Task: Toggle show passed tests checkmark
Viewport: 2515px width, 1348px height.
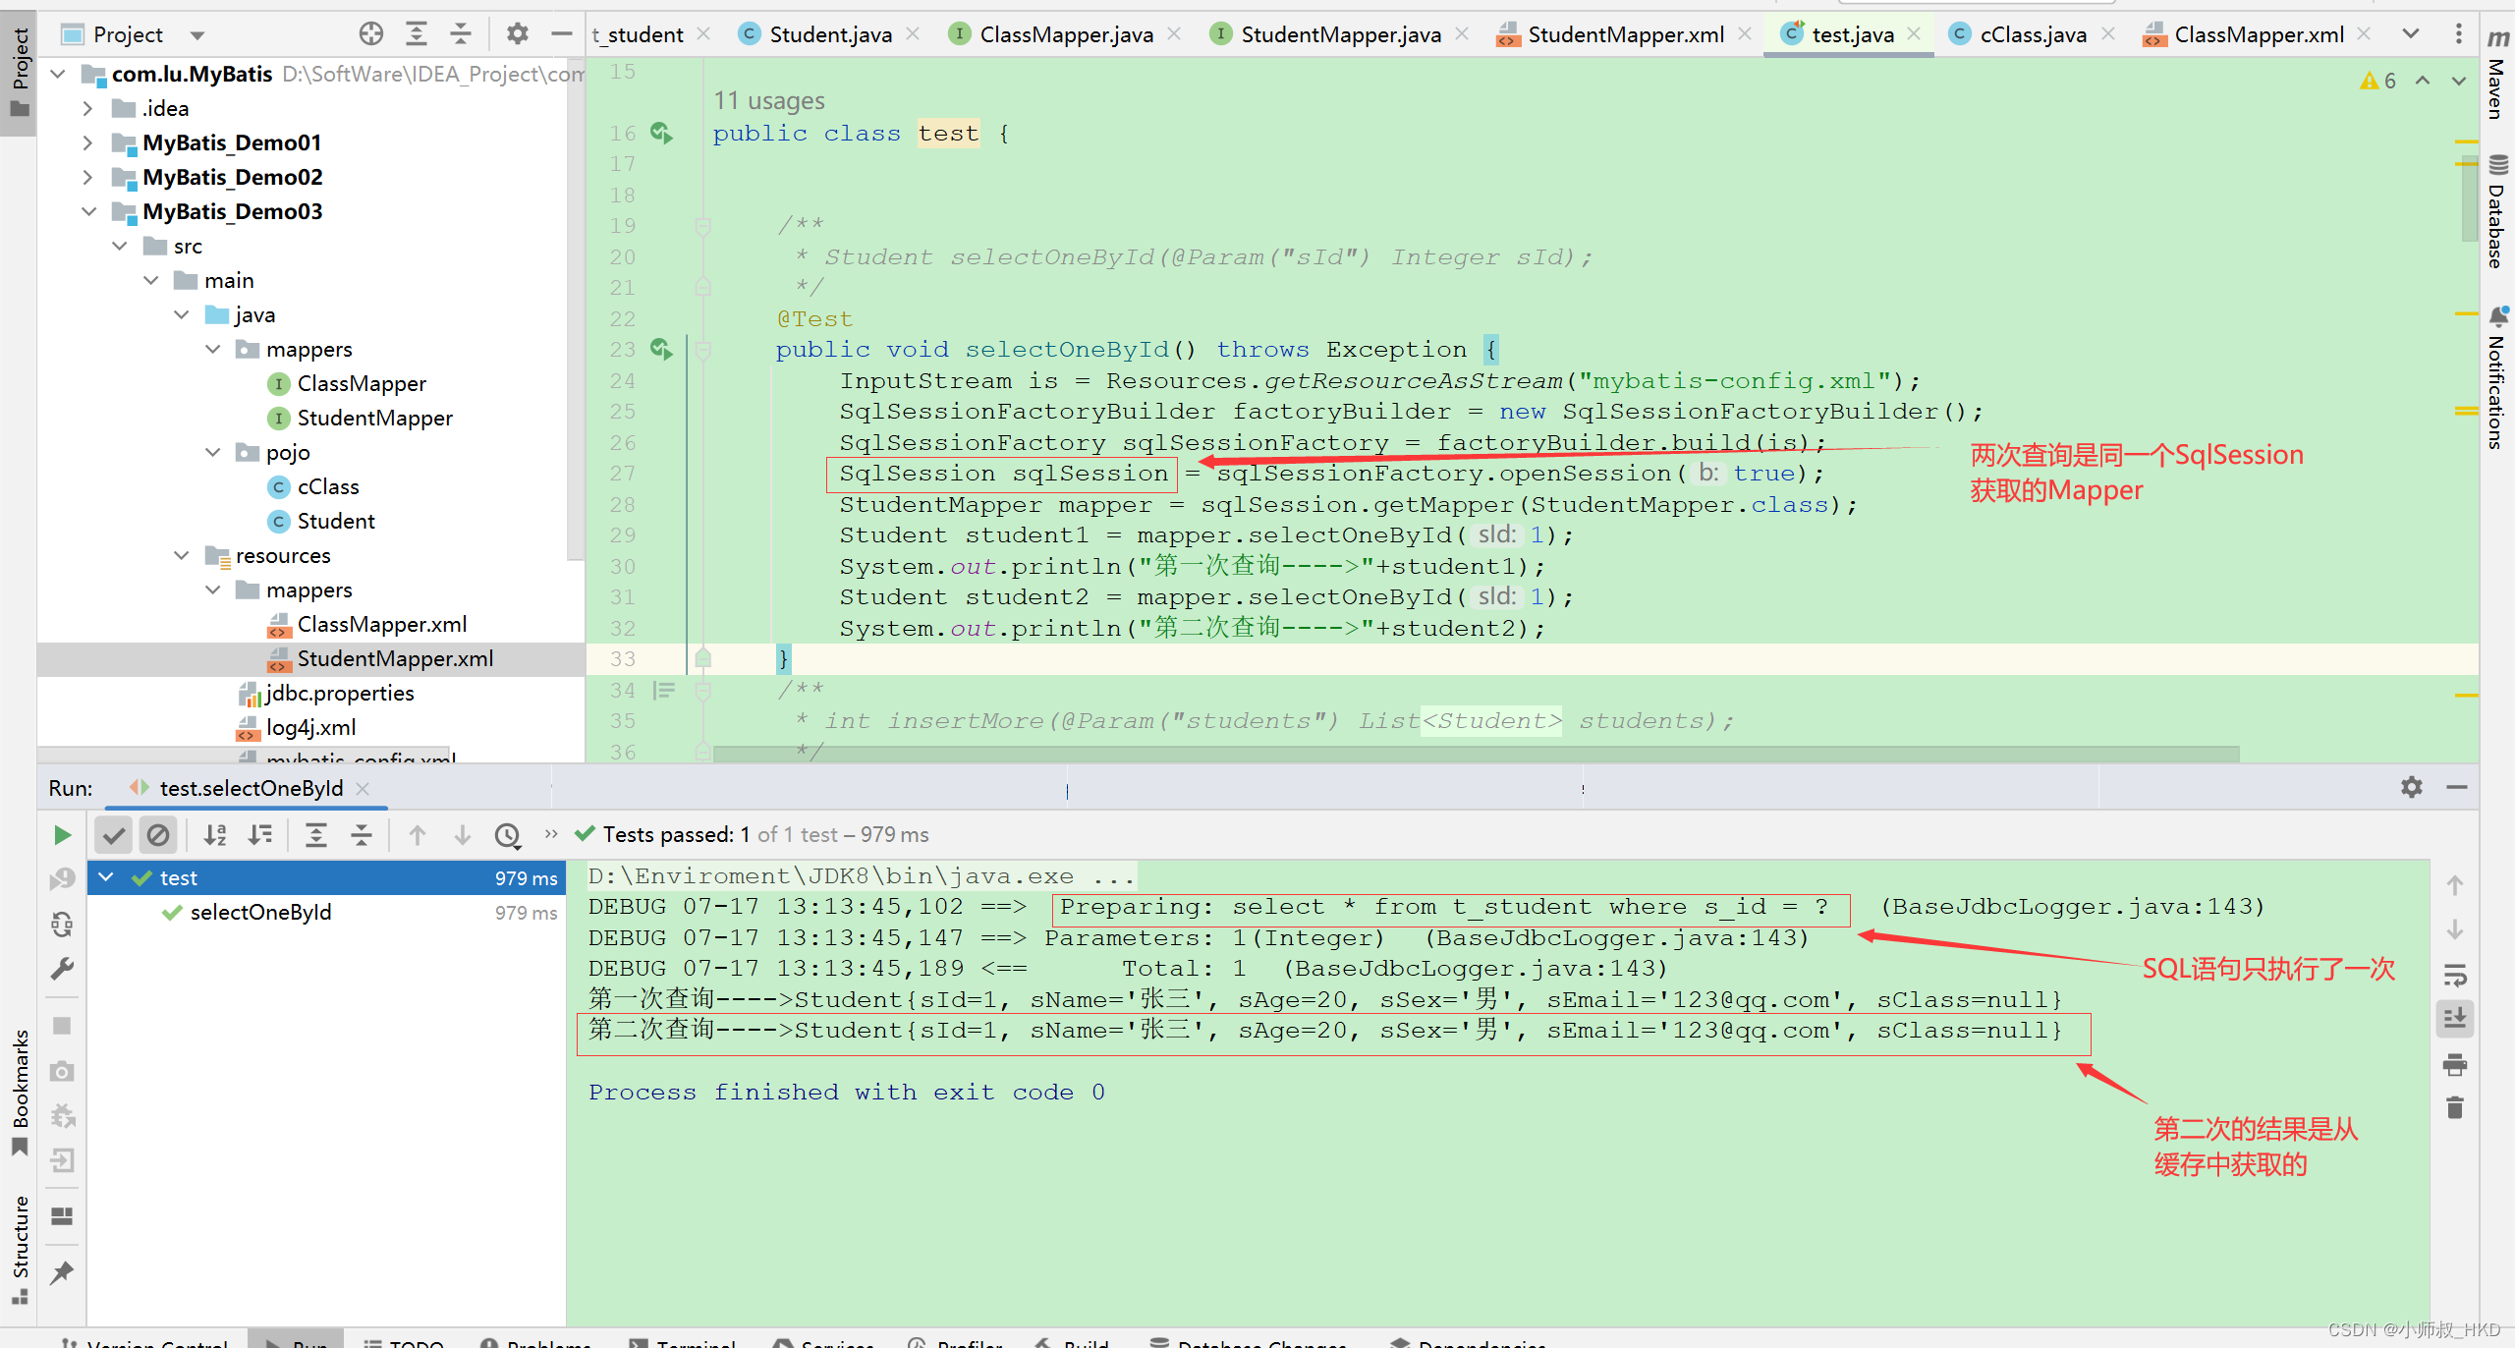Action: pos(114,835)
